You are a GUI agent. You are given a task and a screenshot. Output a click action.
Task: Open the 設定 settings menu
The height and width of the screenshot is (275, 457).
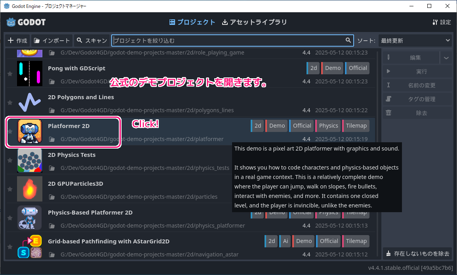pyautogui.click(x=442, y=22)
